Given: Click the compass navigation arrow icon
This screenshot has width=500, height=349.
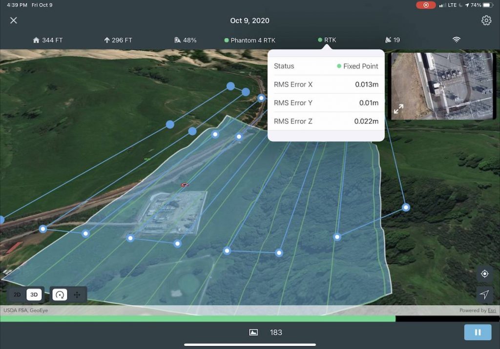Looking at the screenshot, I should click(484, 295).
